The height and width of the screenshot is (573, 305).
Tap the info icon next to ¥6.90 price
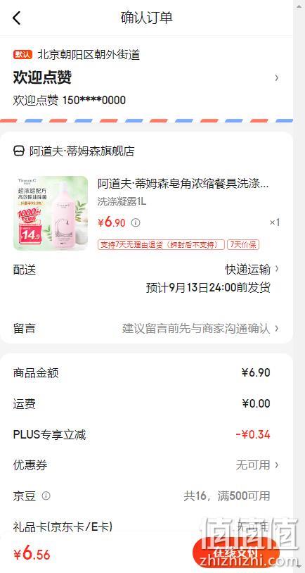pyautogui.click(x=136, y=222)
